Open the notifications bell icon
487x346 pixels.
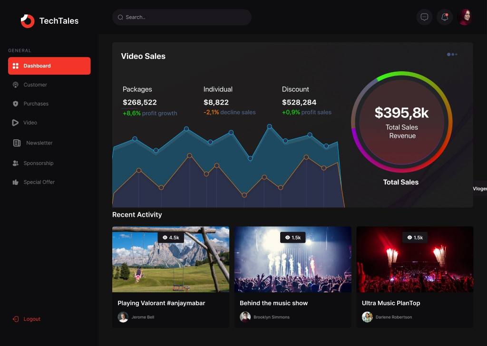pyautogui.click(x=445, y=17)
